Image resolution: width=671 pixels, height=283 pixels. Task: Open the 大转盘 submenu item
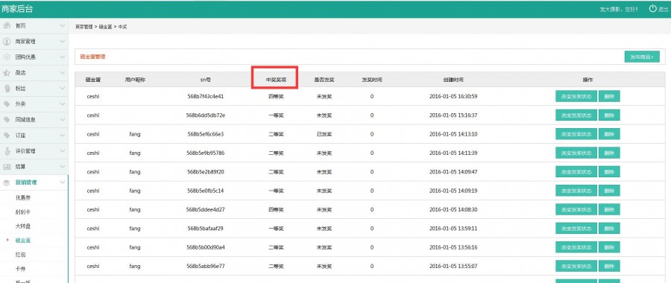pyautogui.click(x=23, y=226)
